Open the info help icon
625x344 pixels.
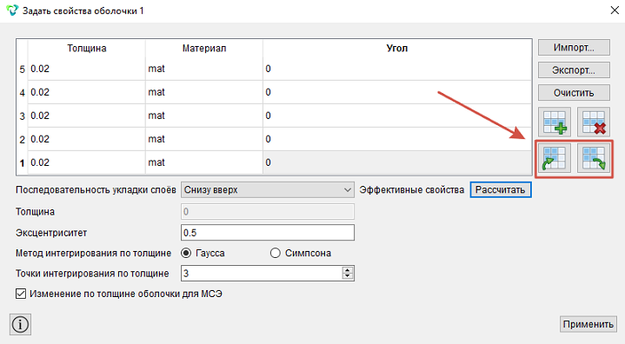tap(20, 324)
